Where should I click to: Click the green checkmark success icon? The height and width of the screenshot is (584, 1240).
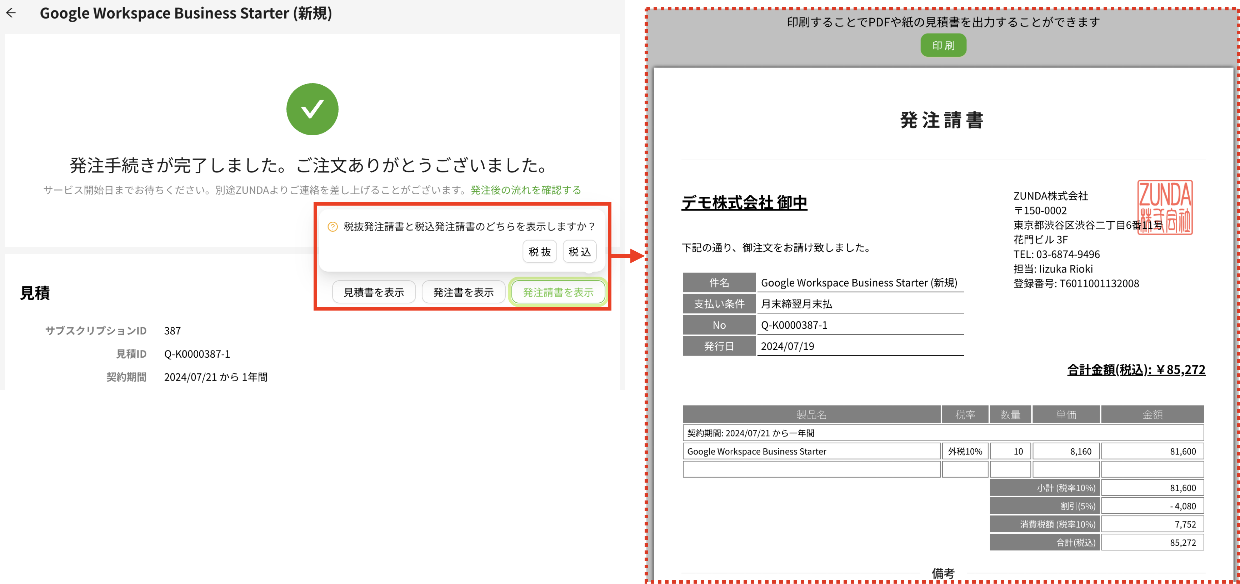312,109
